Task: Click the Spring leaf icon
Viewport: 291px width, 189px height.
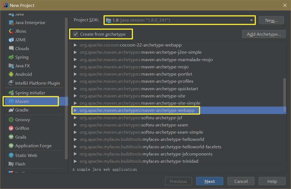Action: coord(11,57)
